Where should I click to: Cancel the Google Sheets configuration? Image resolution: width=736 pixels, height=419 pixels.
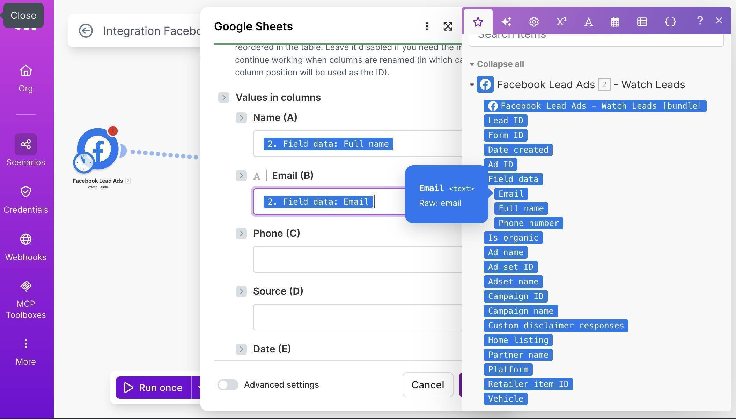coord(428,385)
